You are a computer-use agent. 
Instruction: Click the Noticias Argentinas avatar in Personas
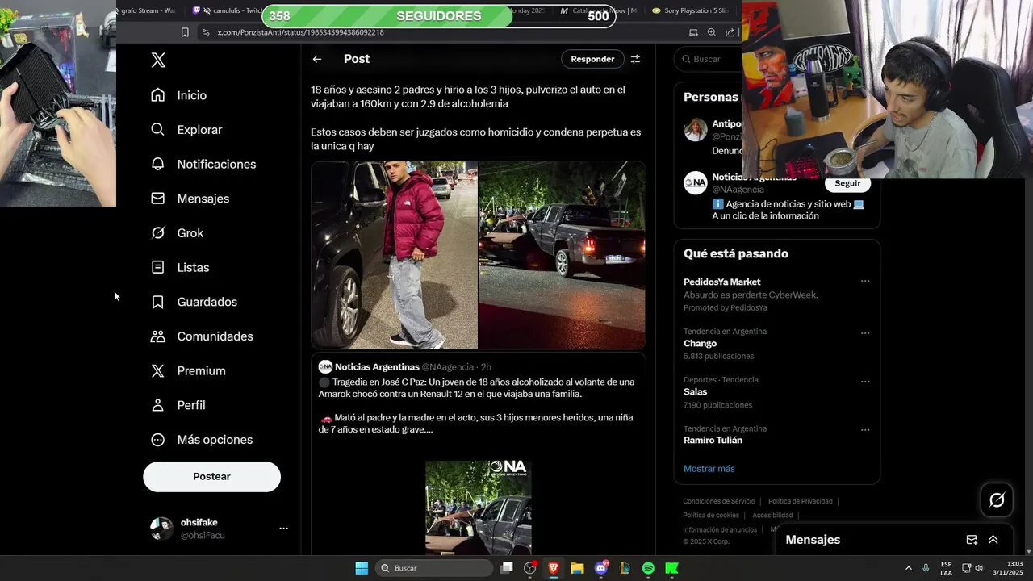[x=695, y=183]
